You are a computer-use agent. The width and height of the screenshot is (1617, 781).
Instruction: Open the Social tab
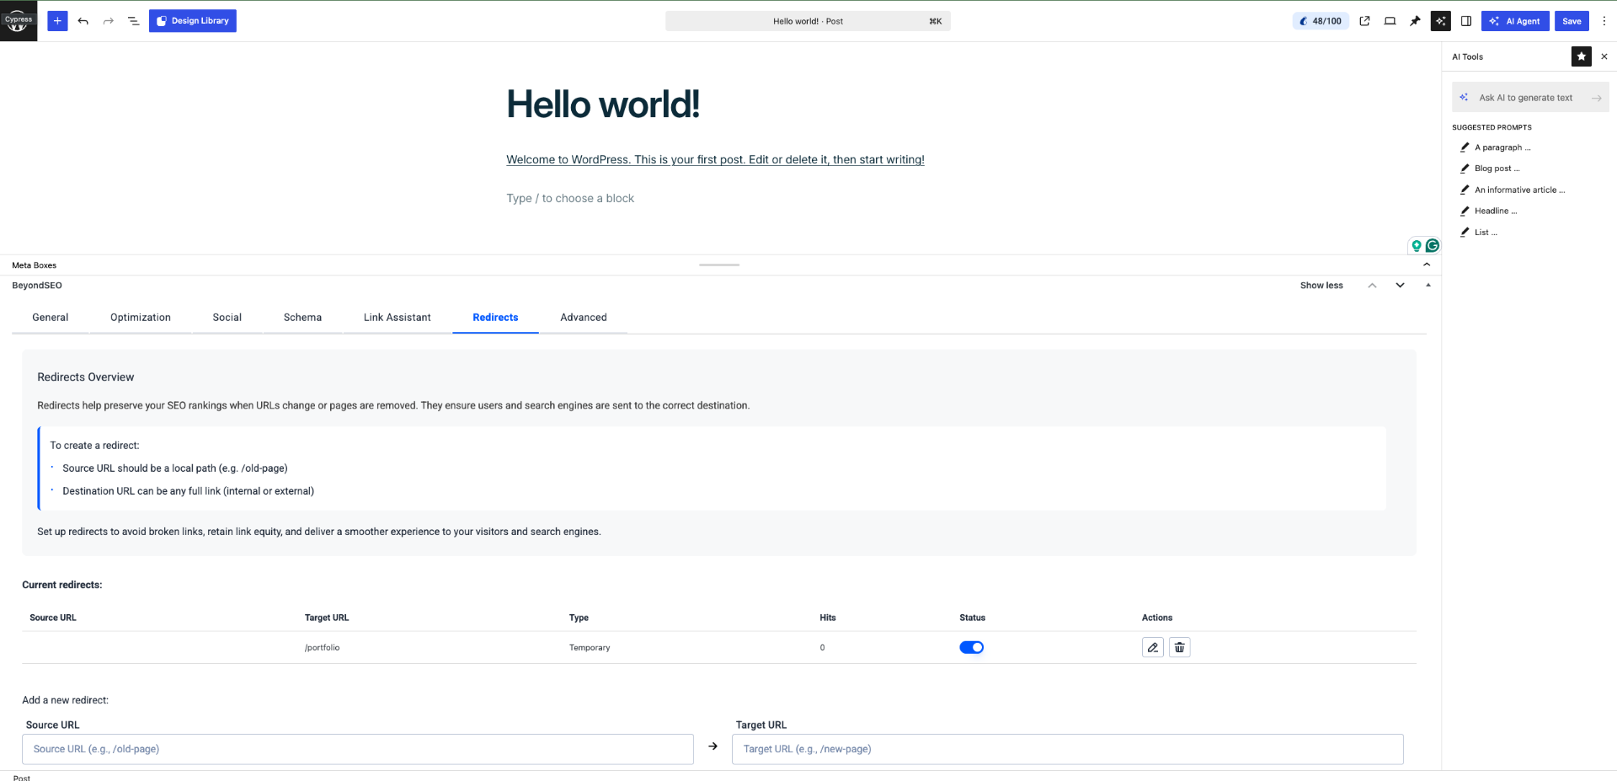(227, 318)
